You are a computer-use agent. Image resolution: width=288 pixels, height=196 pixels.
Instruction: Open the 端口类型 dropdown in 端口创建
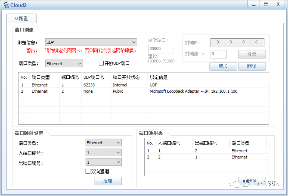[x=64, y=64]
